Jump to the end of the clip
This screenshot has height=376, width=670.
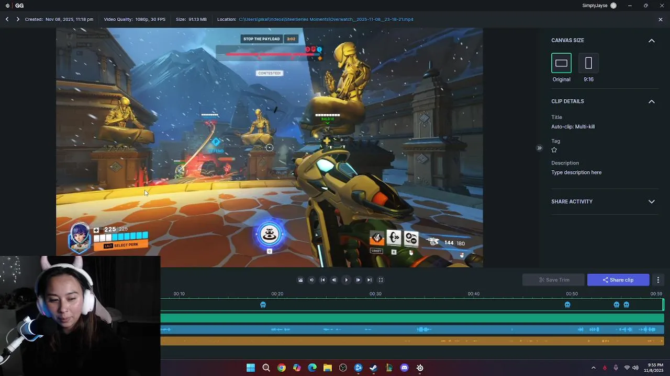369,280
